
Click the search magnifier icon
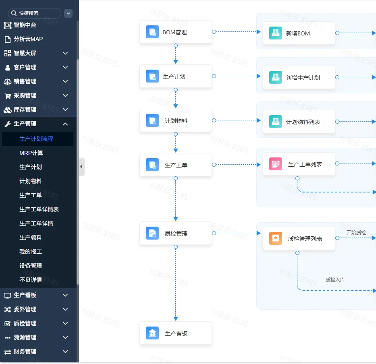pos(14,13)
